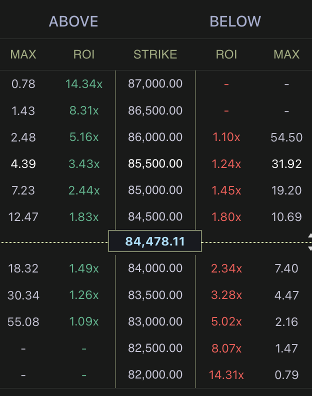This screenshot has width=312, height=396.
Task: Click the ROI header under ABOVE
Action: click(x=84, y=54)
